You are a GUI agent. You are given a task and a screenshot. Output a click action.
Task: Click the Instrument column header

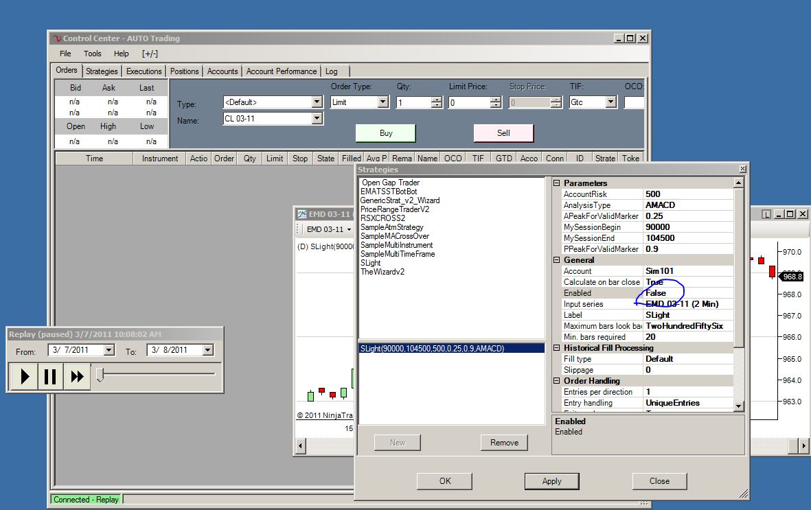(160, 159)
